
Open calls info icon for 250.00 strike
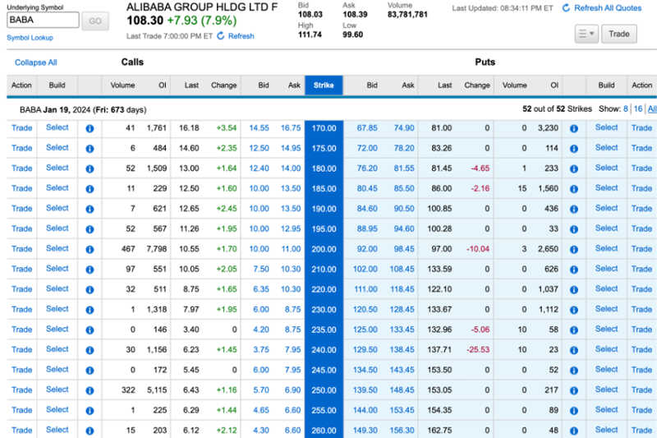(90, 390)
